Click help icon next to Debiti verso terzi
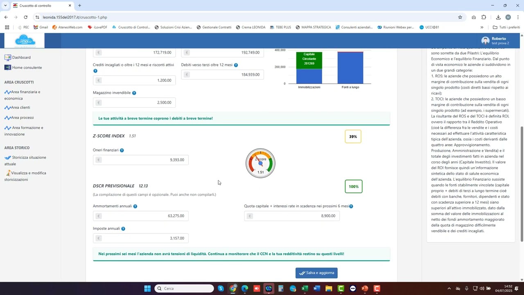 [x=236, y=65]
